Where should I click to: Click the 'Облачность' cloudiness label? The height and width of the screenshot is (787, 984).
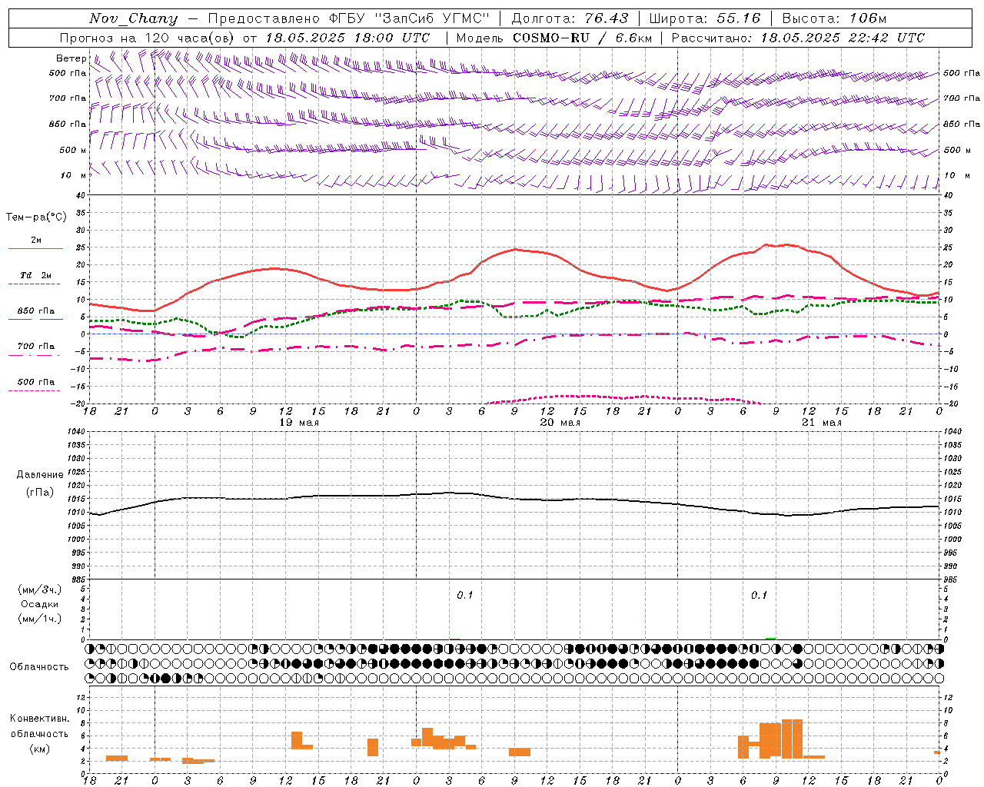[39, 667]
